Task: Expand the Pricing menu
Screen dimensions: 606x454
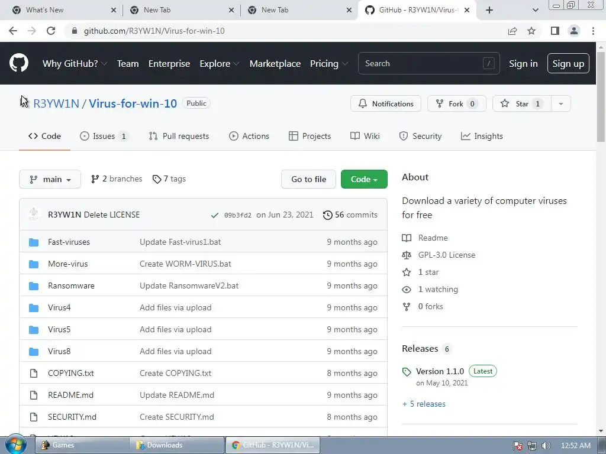Action: coord(329,64)
